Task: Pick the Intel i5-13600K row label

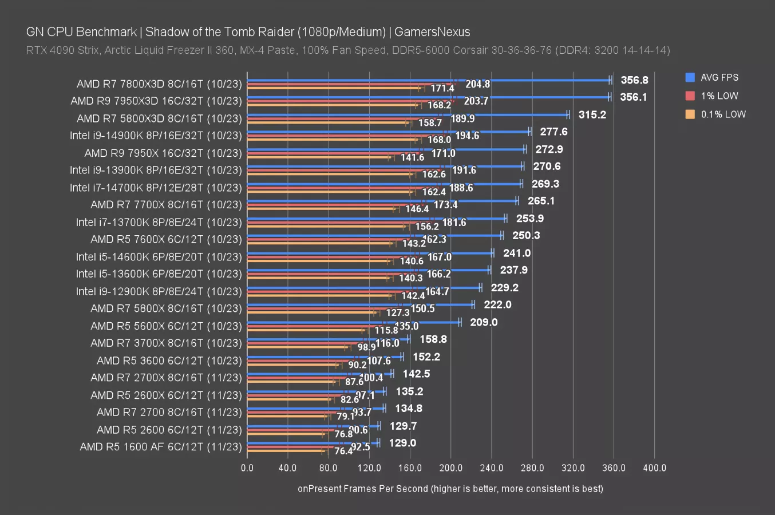Action: tap(159, 274)
